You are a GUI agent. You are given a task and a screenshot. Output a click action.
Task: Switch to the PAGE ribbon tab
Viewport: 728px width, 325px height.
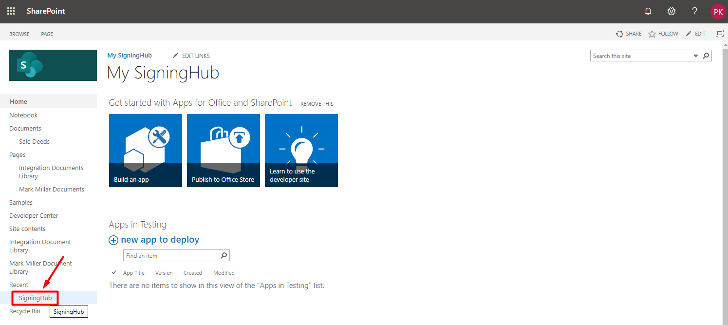point(47,34)
